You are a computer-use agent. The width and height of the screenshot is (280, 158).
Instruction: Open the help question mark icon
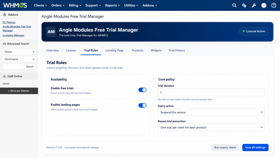coord(274,5)
